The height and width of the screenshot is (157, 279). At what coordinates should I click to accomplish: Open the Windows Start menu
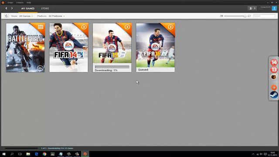4,154
